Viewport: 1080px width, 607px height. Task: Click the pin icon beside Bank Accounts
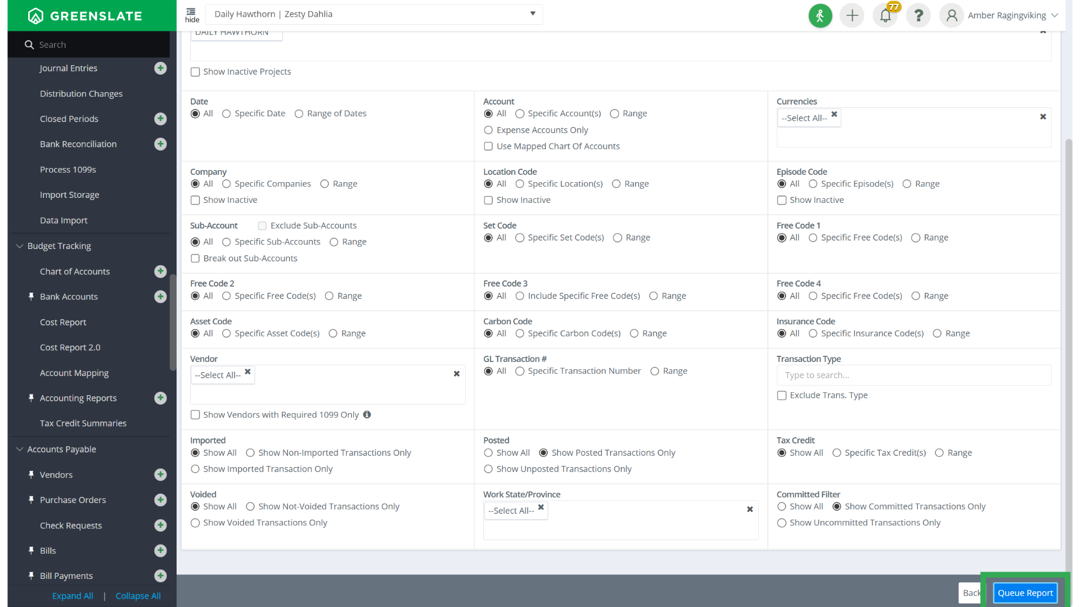point(31,296)
